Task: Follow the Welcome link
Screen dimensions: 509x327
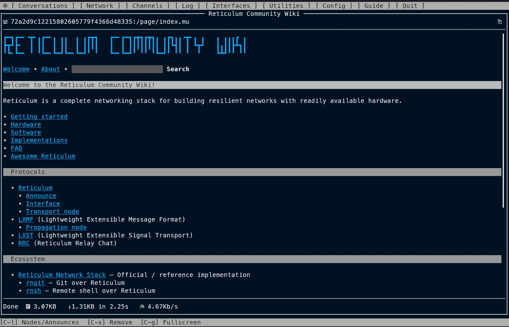Action: (16, 69)
